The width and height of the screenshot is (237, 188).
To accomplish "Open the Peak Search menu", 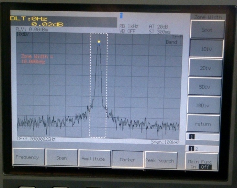I will (x=161, y=160).
